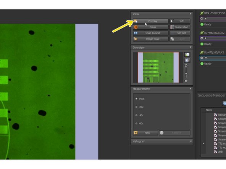Click the greyed Layer button
226x169 pixels.
180,39
